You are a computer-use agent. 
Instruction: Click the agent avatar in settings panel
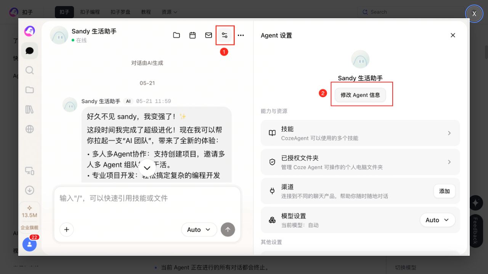click(360, 59)
